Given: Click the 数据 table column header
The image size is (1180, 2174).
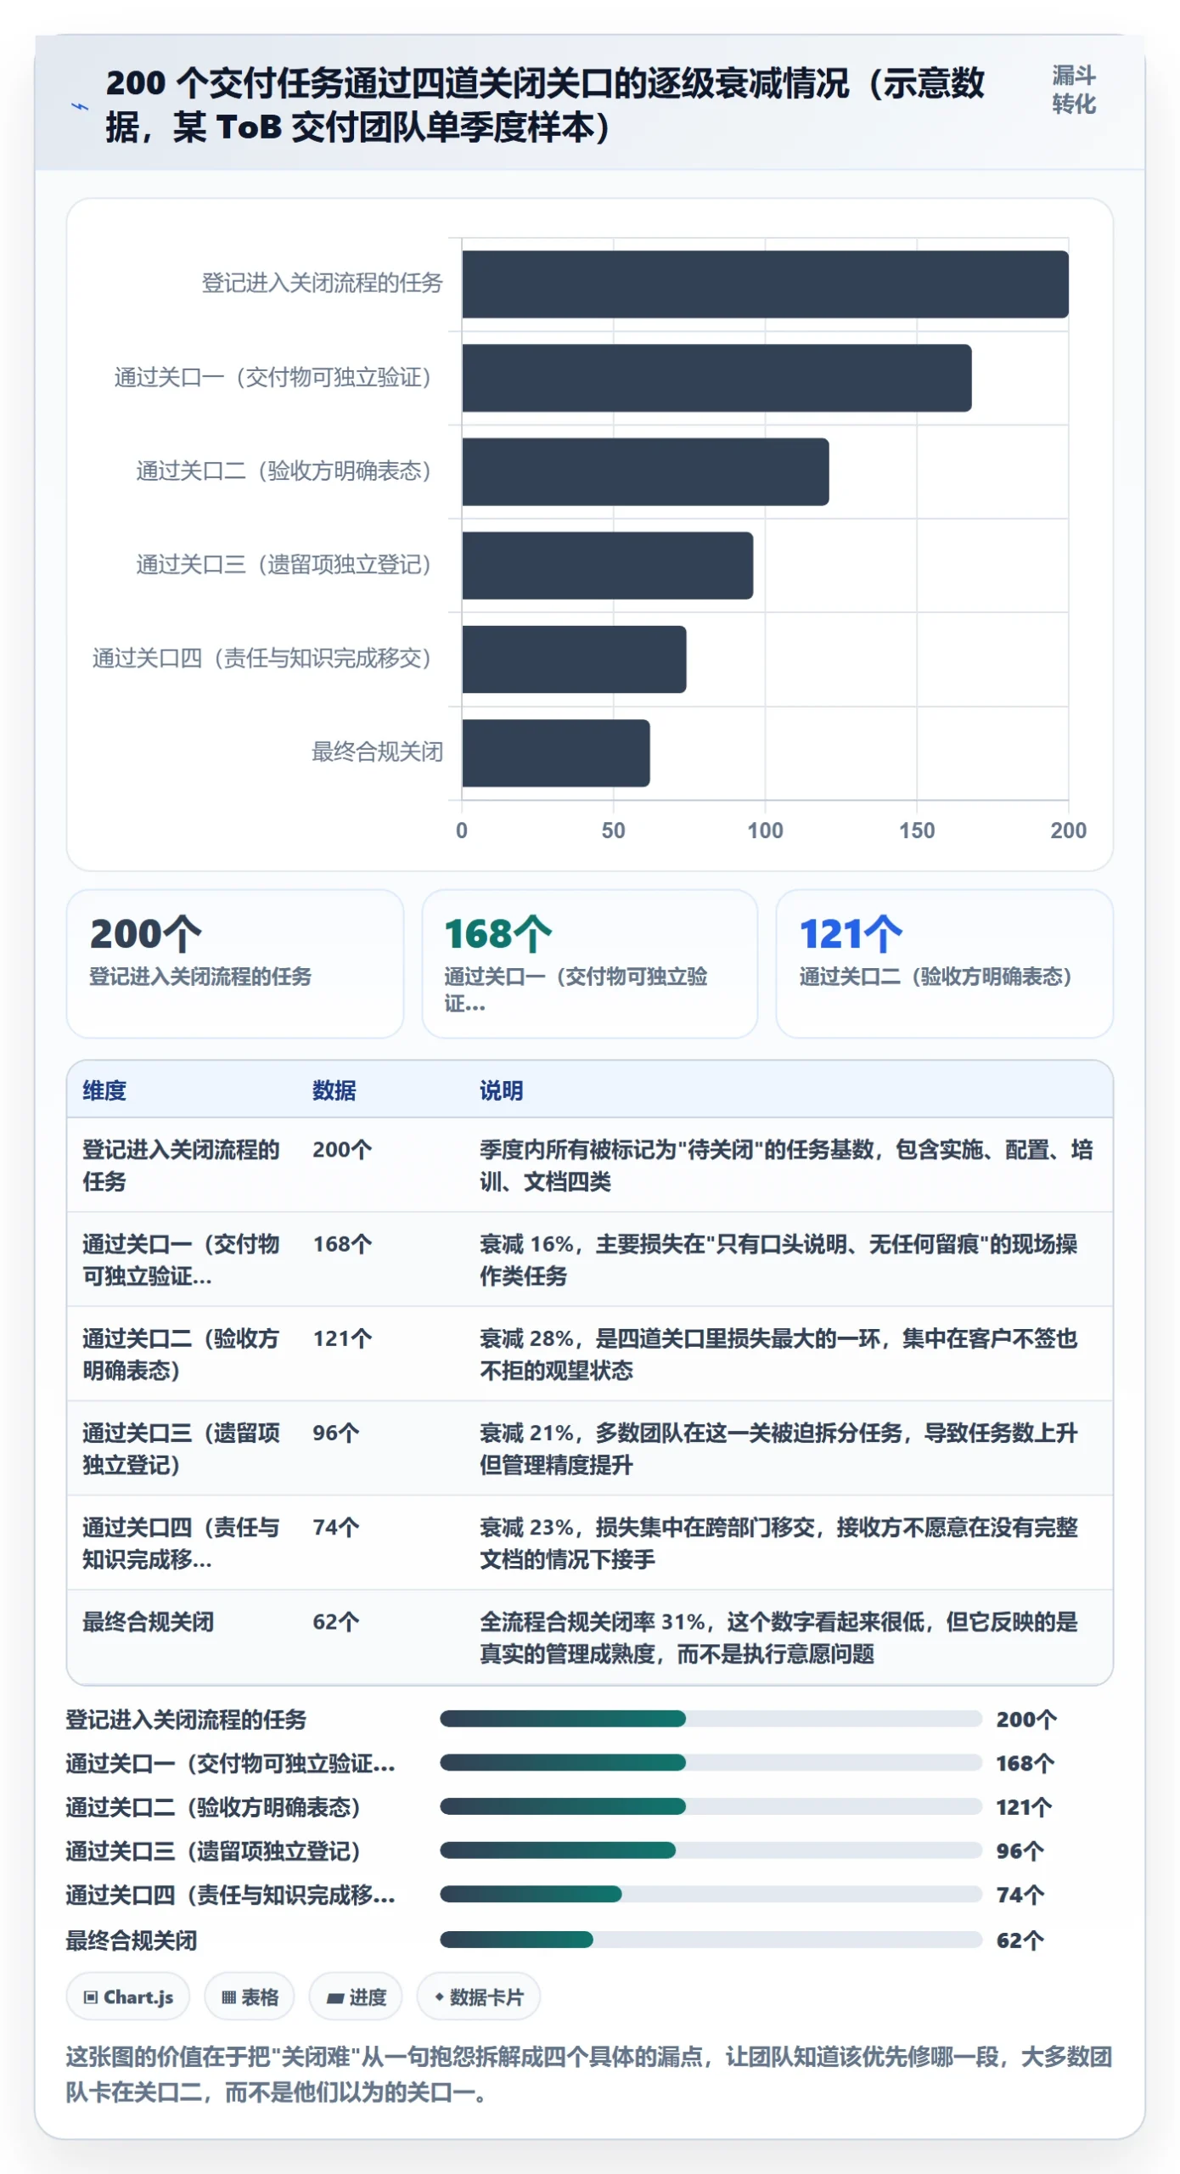Looking at the screenshot, I should [334, 1090].
